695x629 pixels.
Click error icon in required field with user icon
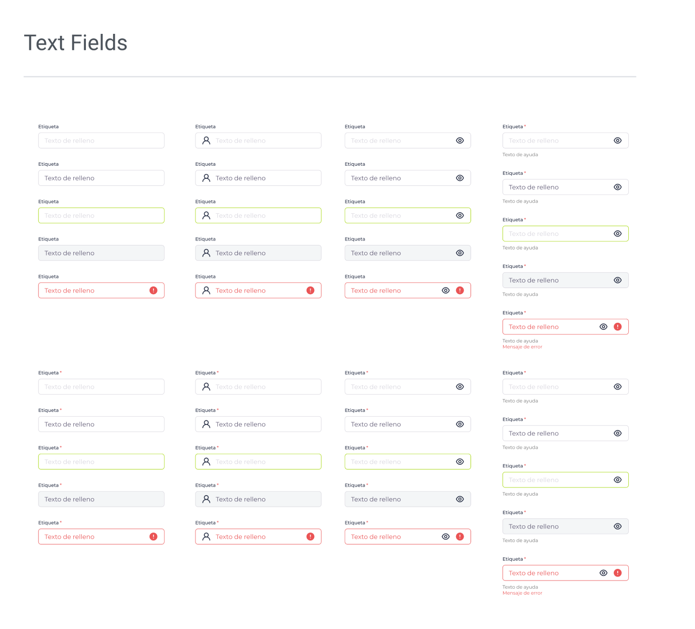311,537
